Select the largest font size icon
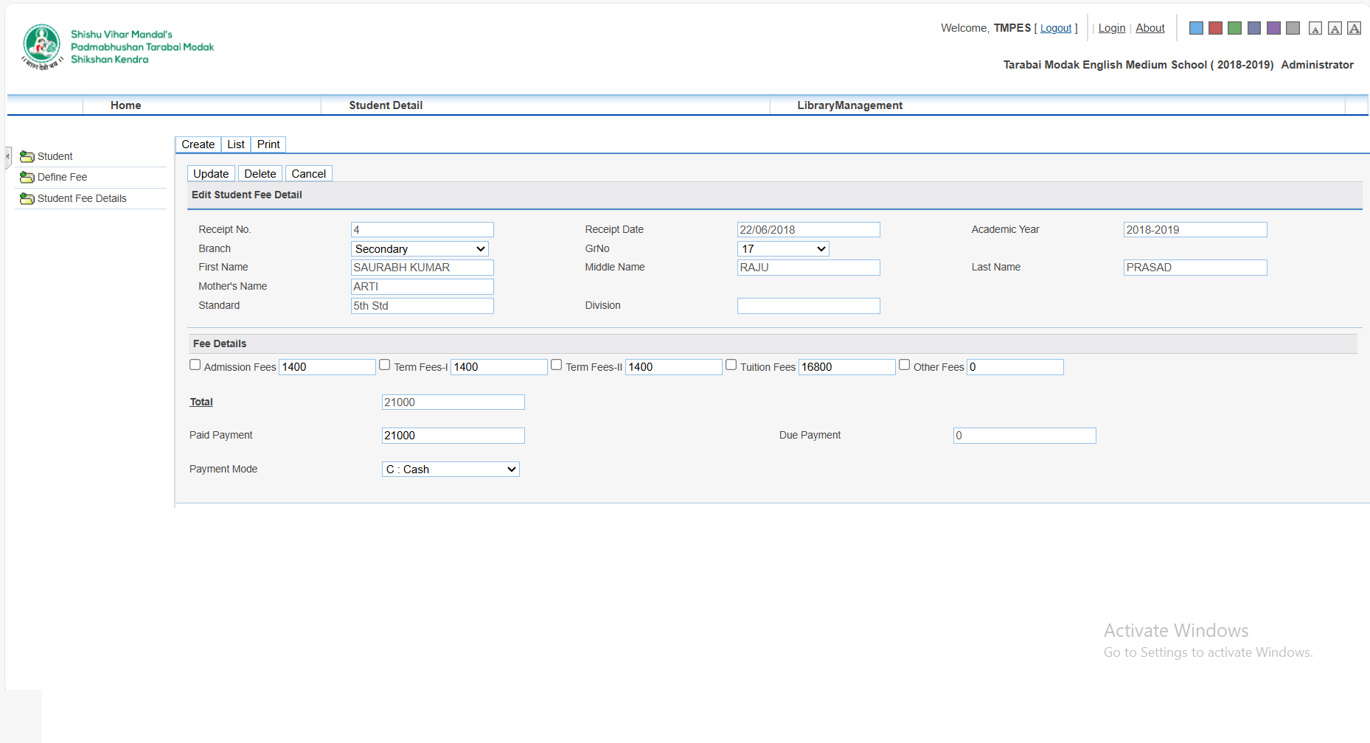This screenshot has height=743, width=1370. 1354,28
